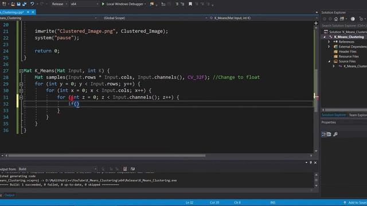Expand External Dependencies node
The height and width of the screenshot is (206, 367).
click(x=329, y=47)
